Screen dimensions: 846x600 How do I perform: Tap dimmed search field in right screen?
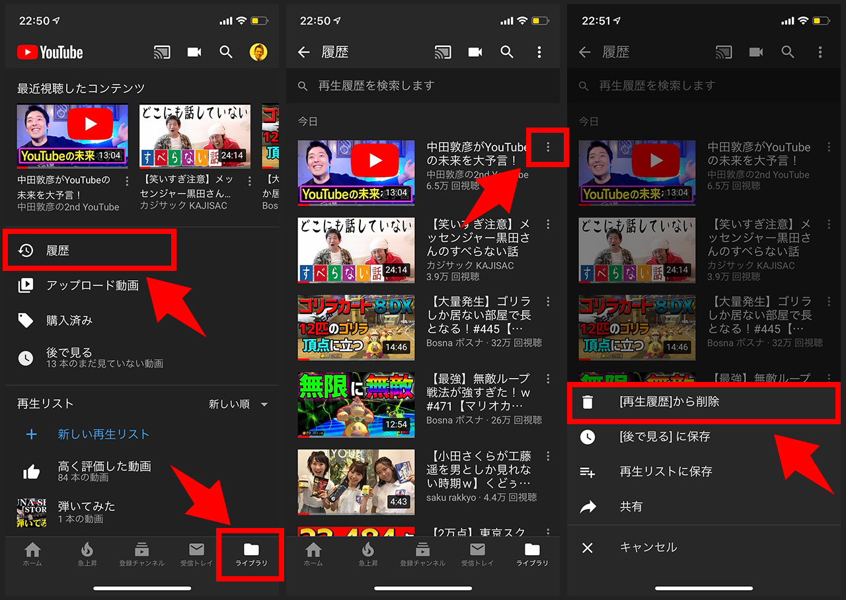point(704,86)
